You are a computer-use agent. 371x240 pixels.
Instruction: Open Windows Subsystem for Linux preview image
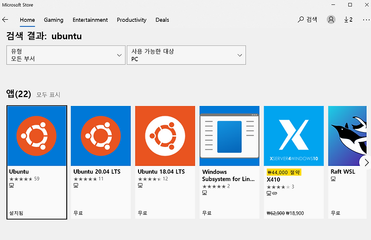(230, 136)
